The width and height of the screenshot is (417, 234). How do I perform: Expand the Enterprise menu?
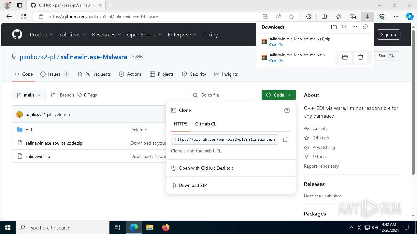click(x=182, y=35)
